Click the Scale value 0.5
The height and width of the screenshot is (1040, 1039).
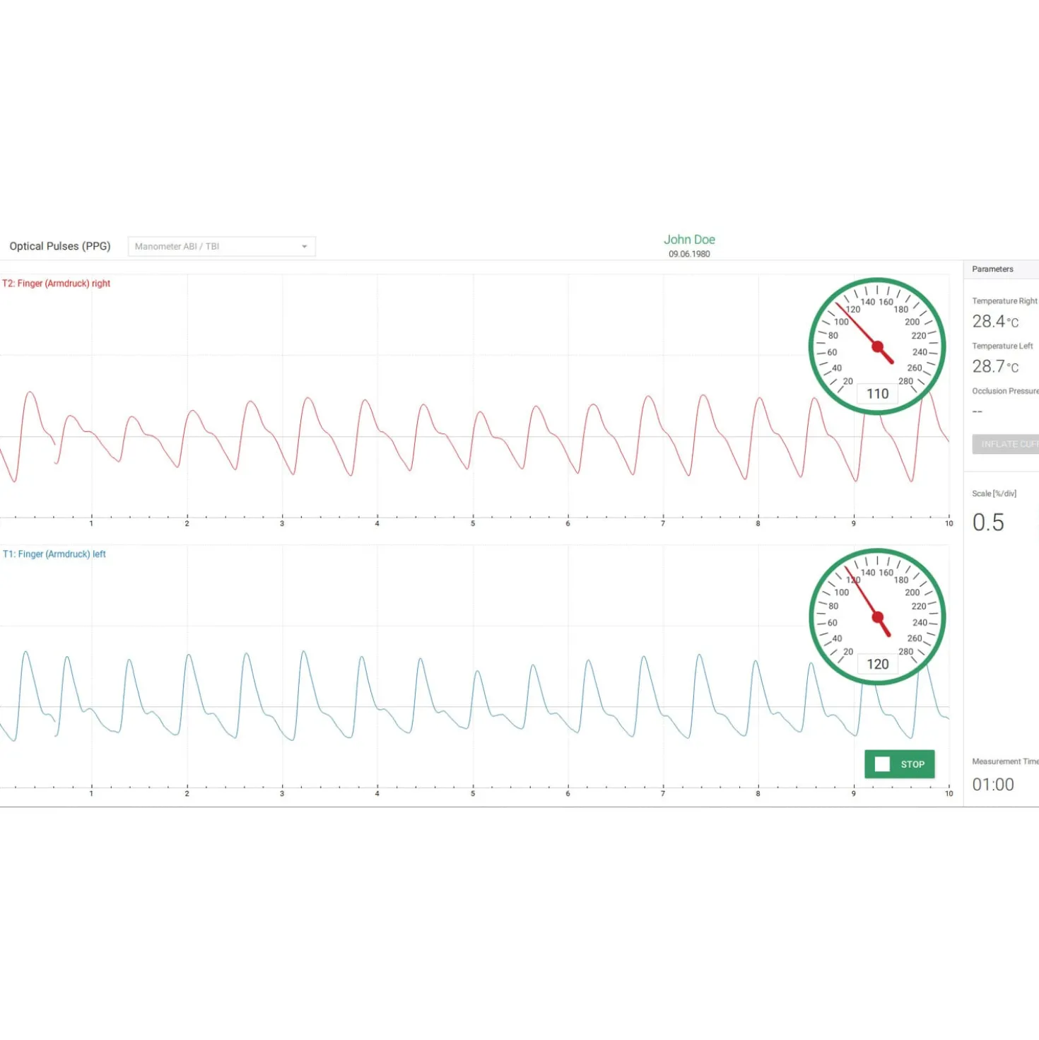tap(988, 522)
